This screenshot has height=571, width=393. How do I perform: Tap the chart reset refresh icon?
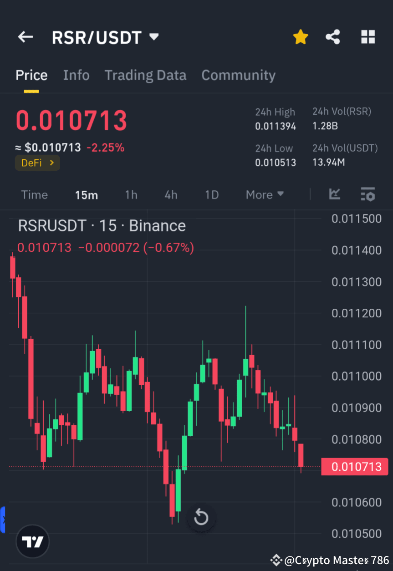click(201, 517)
